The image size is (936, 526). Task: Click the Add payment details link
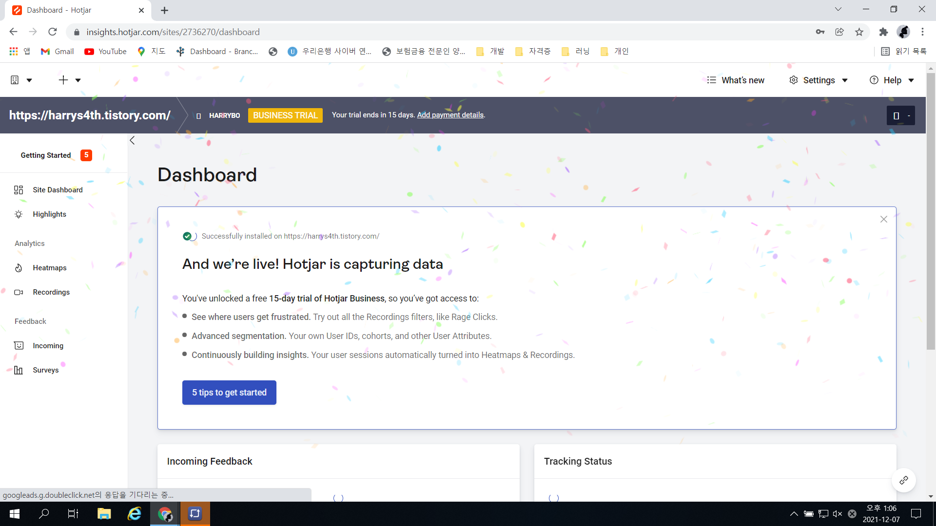click(x=450, y=115)
